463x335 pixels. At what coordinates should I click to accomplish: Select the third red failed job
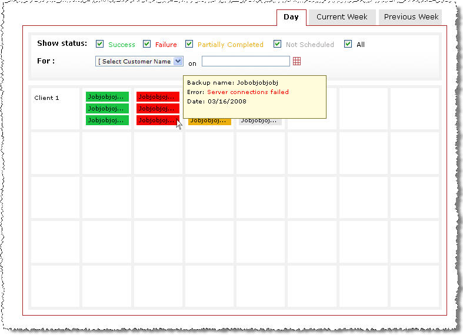tap(158, 120)
